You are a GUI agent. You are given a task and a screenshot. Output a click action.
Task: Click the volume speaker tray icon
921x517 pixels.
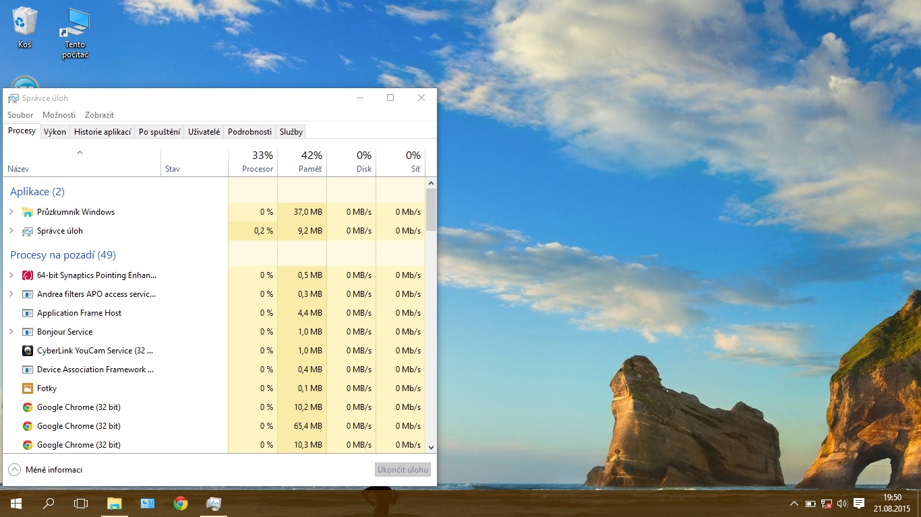click(841, 504)
